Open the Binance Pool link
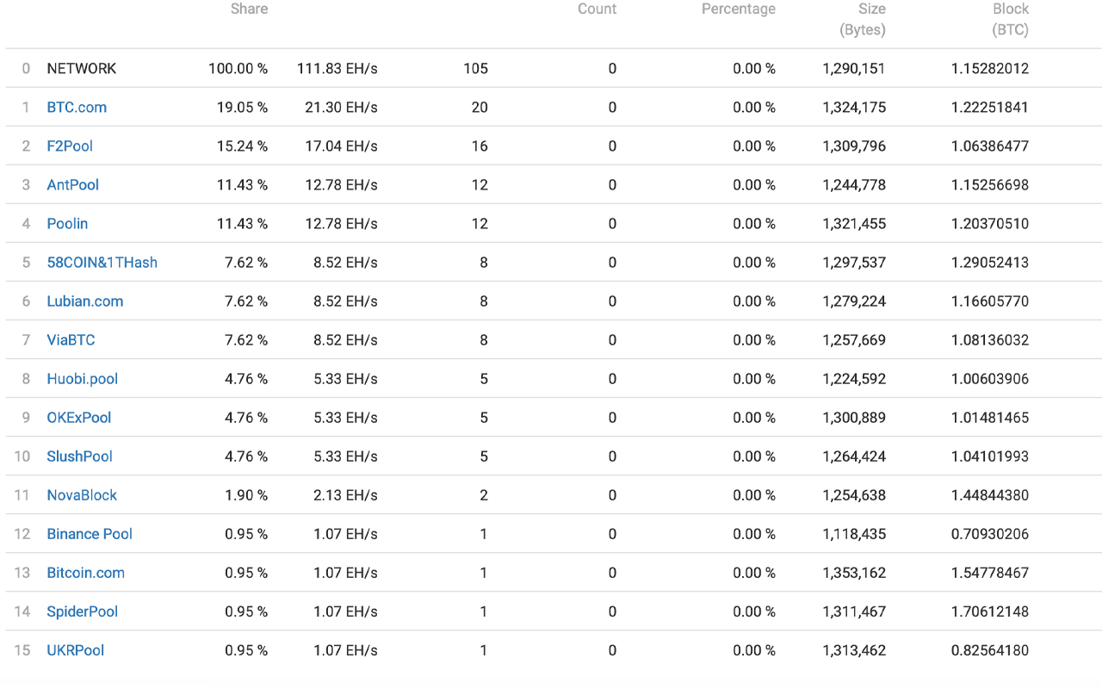Image resolution: width=1102 pixels, height=689 pixels. pyautogui.click(x=90, y=533)
